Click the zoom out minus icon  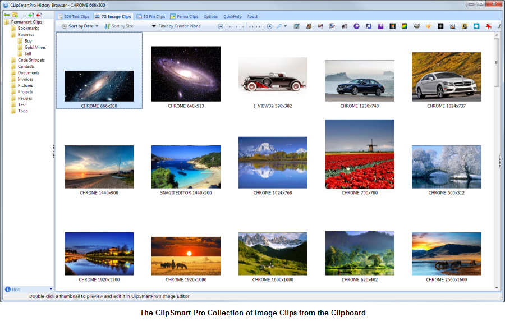pos(221,26)
